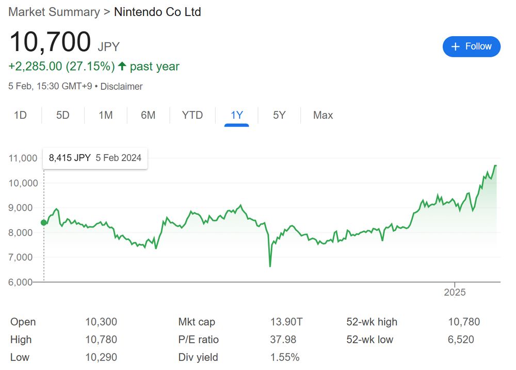Click the 52-wk high value 10,780
The height and width of the screenshot is (370, 516).
point(464,322)
